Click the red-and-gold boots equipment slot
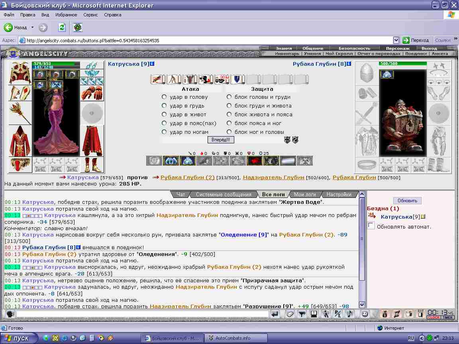The width and height of the screenshot is (459, 344). (92, 165)
